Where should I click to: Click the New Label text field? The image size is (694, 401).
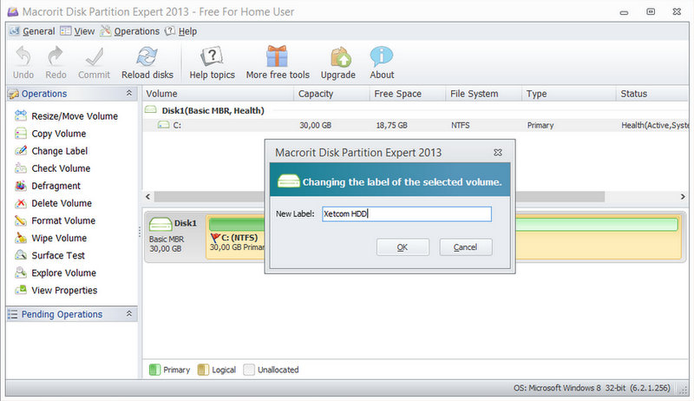click(406, 214)
